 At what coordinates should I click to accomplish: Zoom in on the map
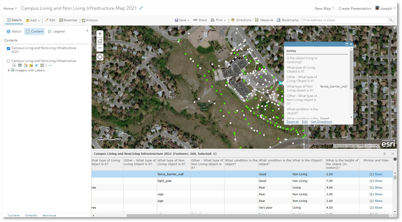pyautogui.click(x=100, y=34)
